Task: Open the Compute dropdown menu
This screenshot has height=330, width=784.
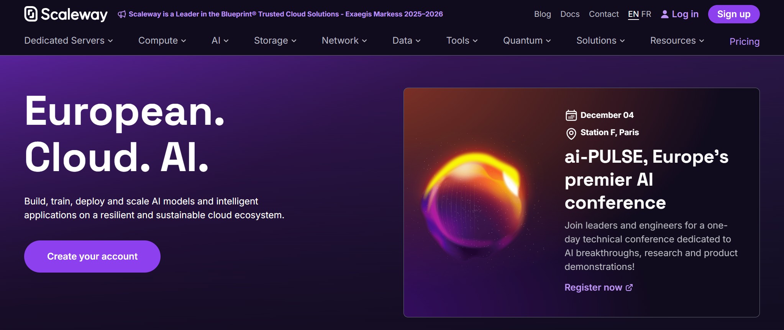Action: click(x=162, y=41)
